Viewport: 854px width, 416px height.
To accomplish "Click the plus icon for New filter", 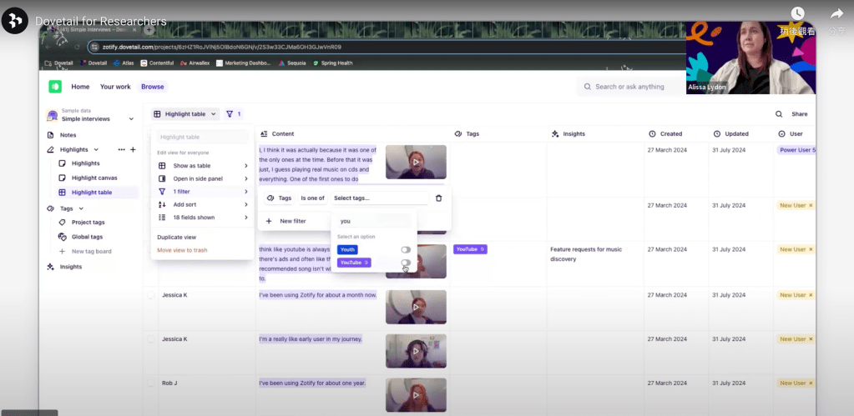I will tap(269, 221).
